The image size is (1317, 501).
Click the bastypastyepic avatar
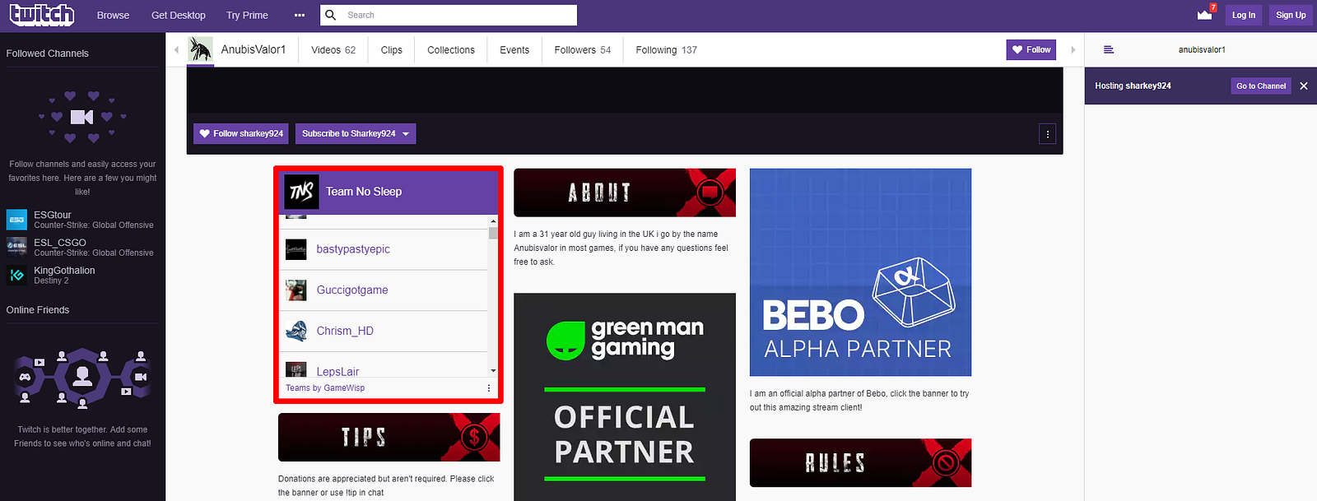coord(296,249)
